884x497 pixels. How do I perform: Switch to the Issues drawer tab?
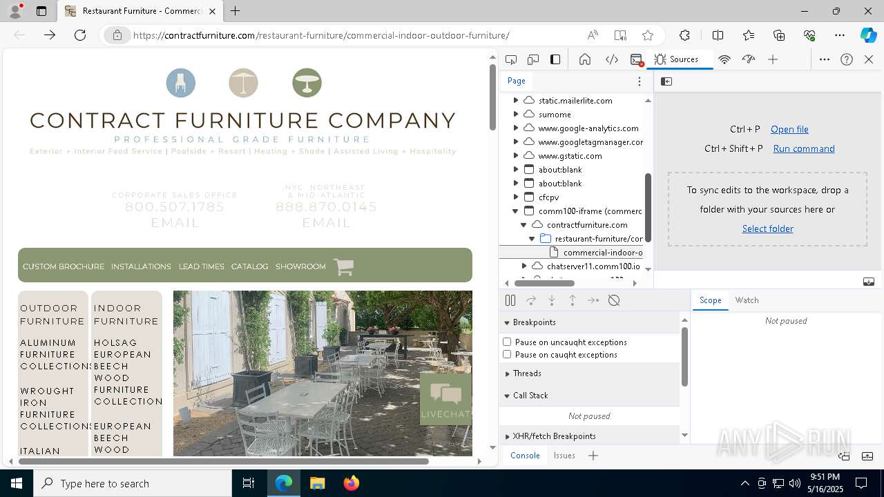point(564,456)
